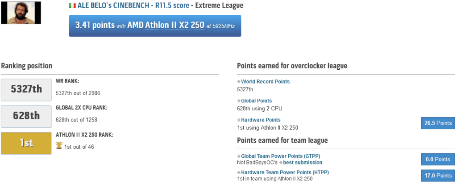Click the 26.5 Points badge

438,123
